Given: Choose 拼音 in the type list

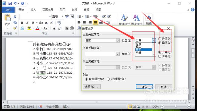Looking at the screenshot, I should tap(138, 52).
